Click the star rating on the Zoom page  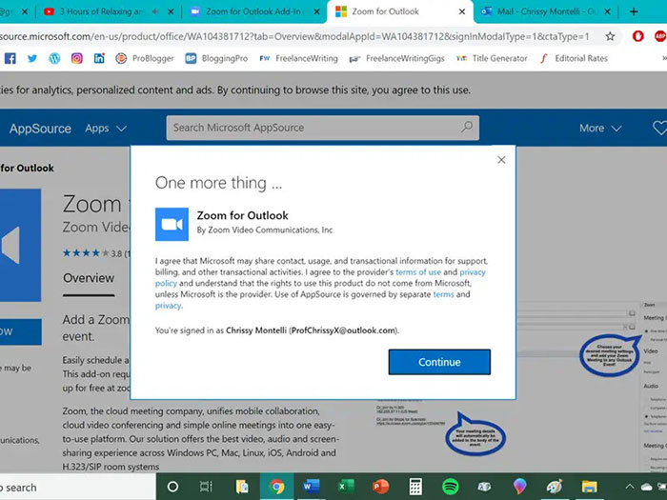[87, 253]
